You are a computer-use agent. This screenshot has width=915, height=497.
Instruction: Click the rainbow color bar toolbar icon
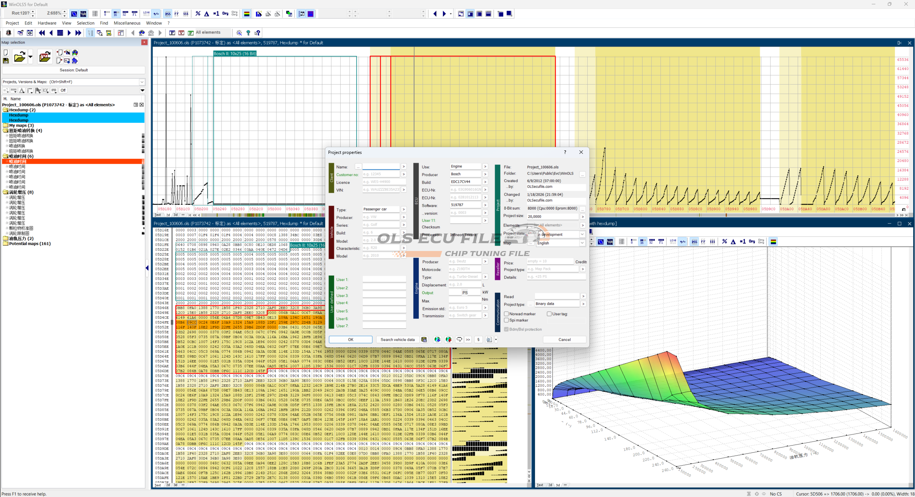pos(247,14)
